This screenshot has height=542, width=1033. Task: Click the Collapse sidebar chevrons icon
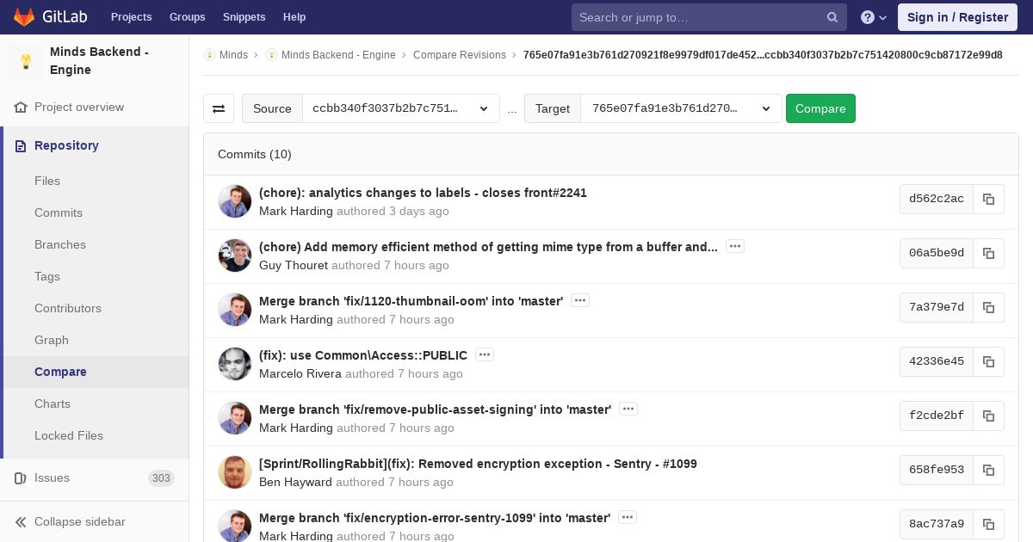21,522
